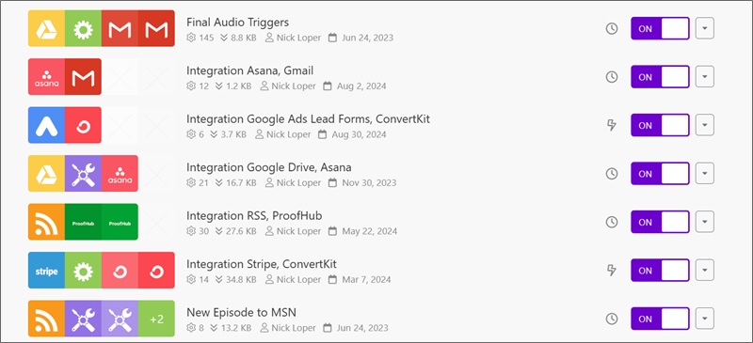Image resolution: width=753 pixels, height=343 pixels.
Task: Click the +2 modules icon in New Episode to MSN
Action: coord(156,319)
